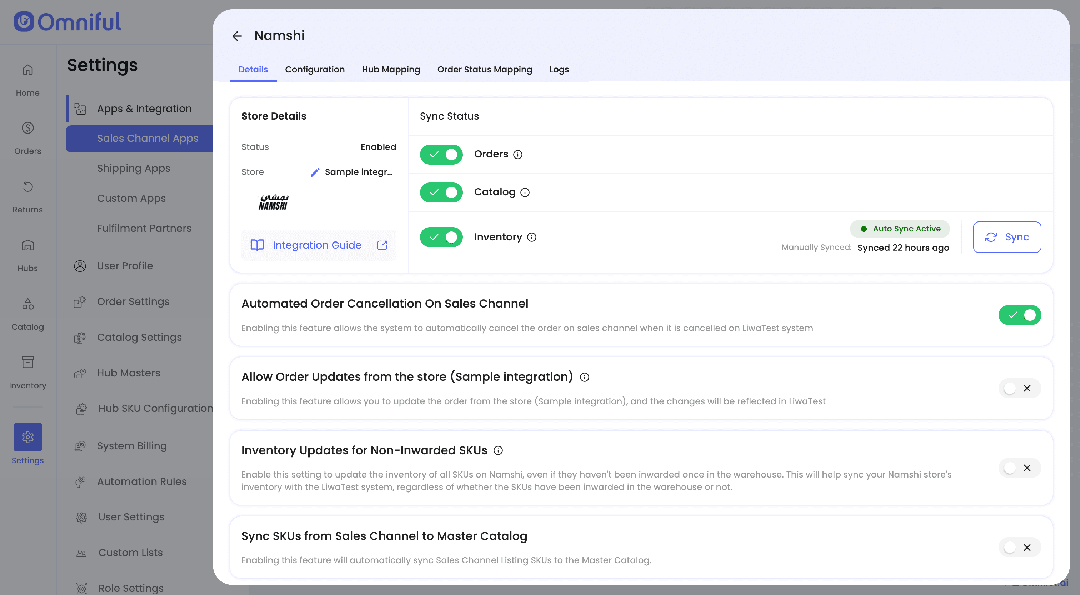Image resolution: width=1080 pixels, height=595 pixels.
Task: Click the Sync button for Inventory
Action: coord(1007,237)
